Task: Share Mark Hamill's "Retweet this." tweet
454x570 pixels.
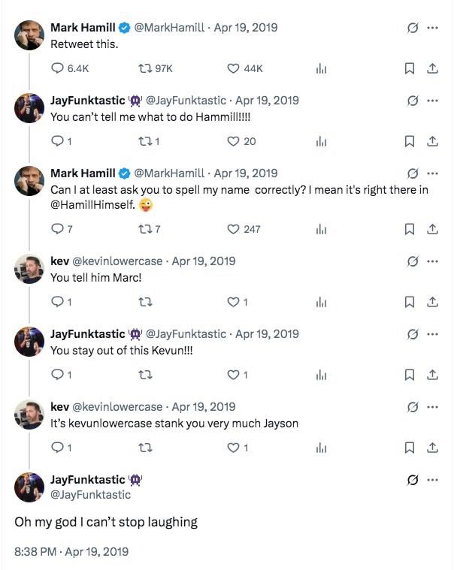Action: coord(432,68)
